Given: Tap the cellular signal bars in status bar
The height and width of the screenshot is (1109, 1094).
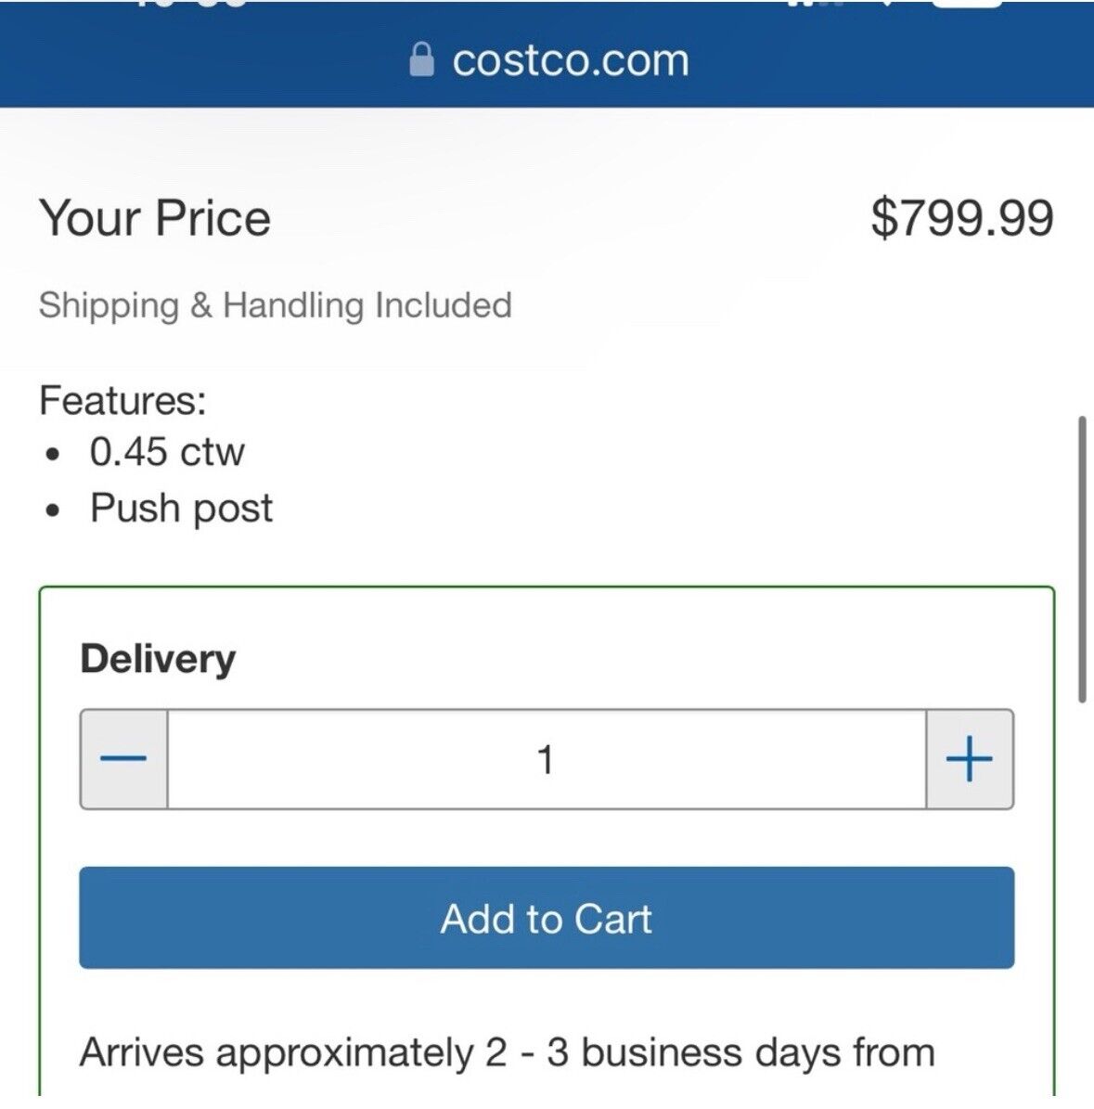Looking at the screenshot, I should pyautogui.click(x=813, y=4).
